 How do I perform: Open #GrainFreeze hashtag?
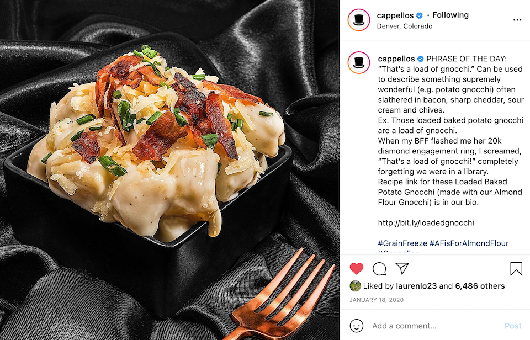pyautogui.click(x=402, y=243)
